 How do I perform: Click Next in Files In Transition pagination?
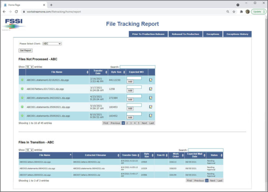pos(212,180)
